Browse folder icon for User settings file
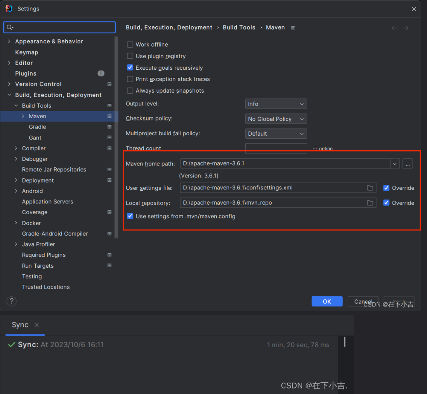Image resolution: width=427 pixels, height=394 pixels. pyautogui.click(x=370, y=188)
